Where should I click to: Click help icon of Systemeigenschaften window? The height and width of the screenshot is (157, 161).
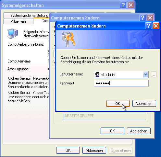pos(123,5)
